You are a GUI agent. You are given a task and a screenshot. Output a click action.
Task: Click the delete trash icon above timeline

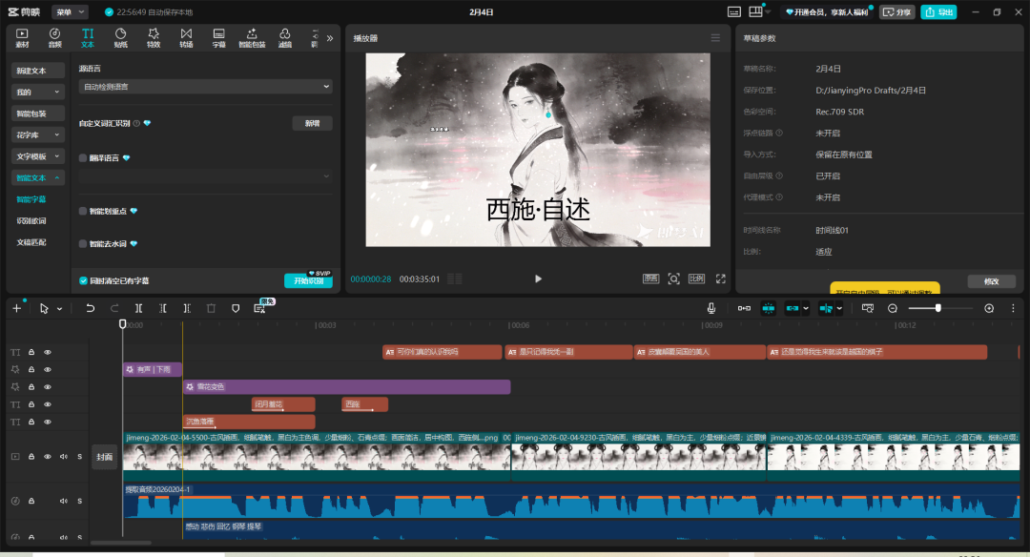pyautogui.click(x=211, y=308)
